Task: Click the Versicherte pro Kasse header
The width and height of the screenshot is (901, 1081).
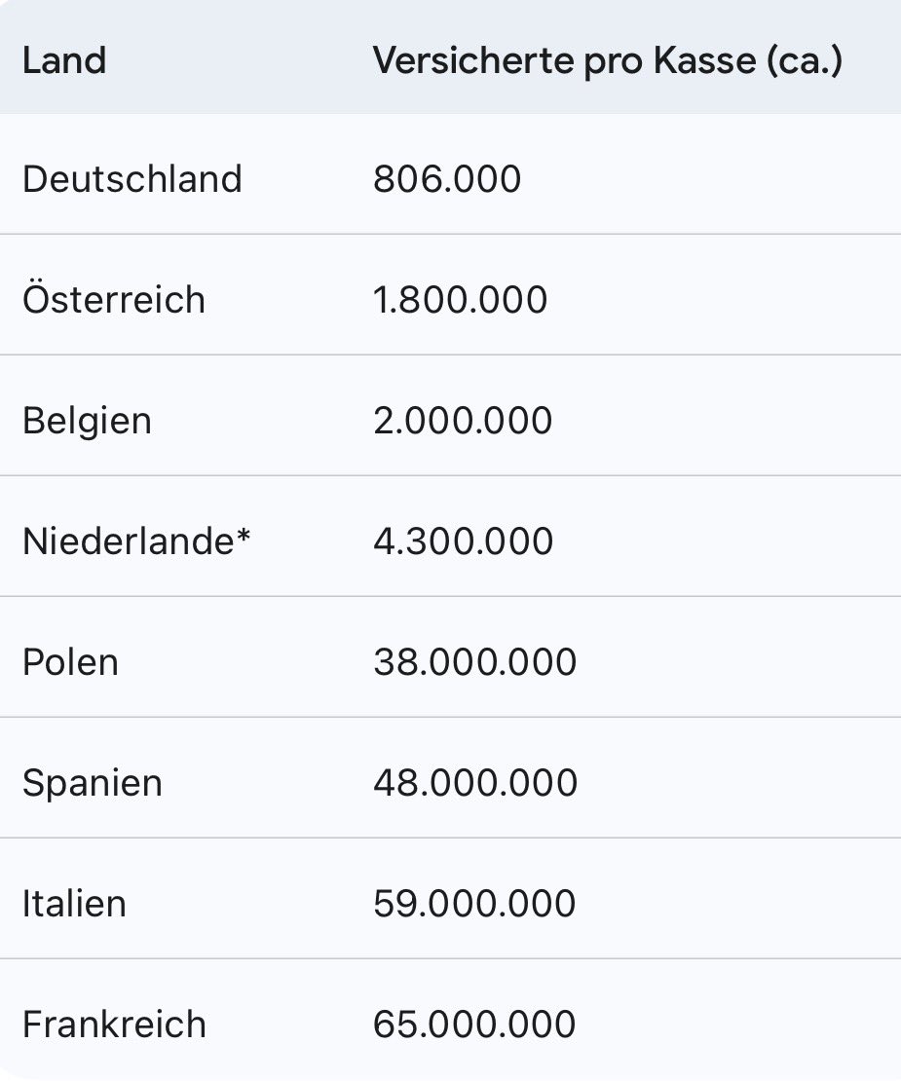Action: coord(608,61)
